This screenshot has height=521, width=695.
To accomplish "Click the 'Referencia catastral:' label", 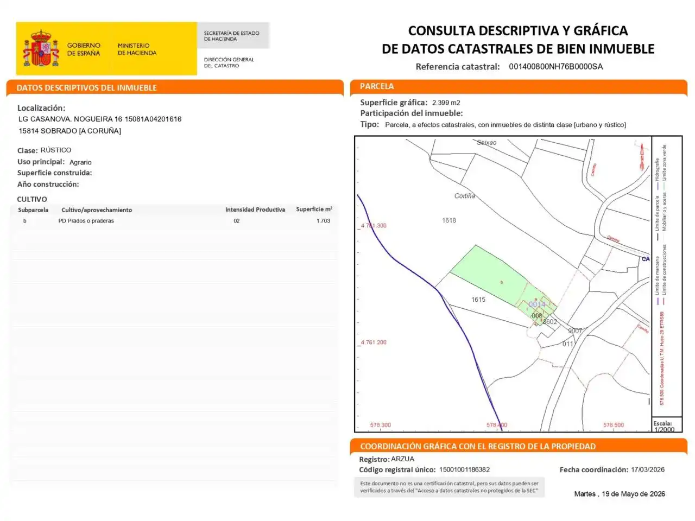I will [458, 67].
